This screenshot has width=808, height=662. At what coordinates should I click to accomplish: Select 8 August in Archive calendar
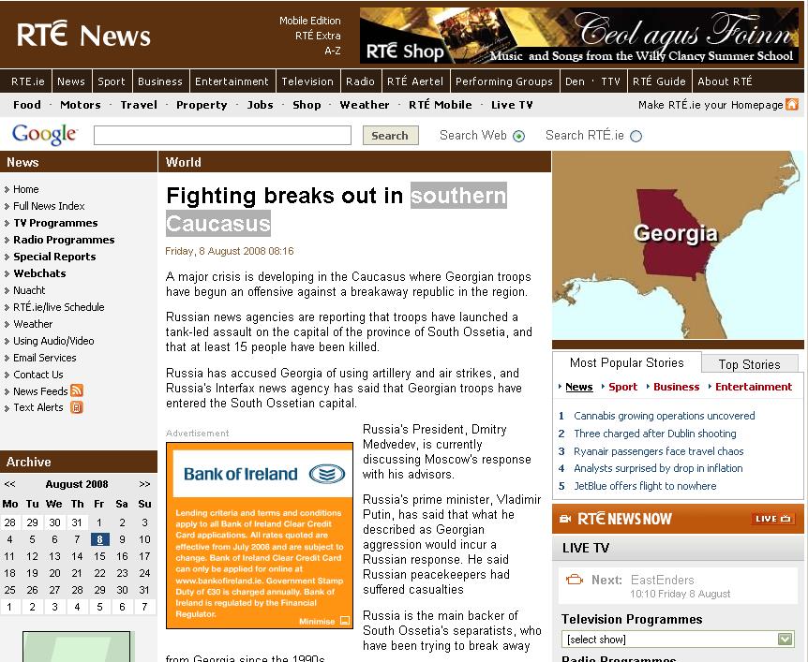tap(99, 539)
